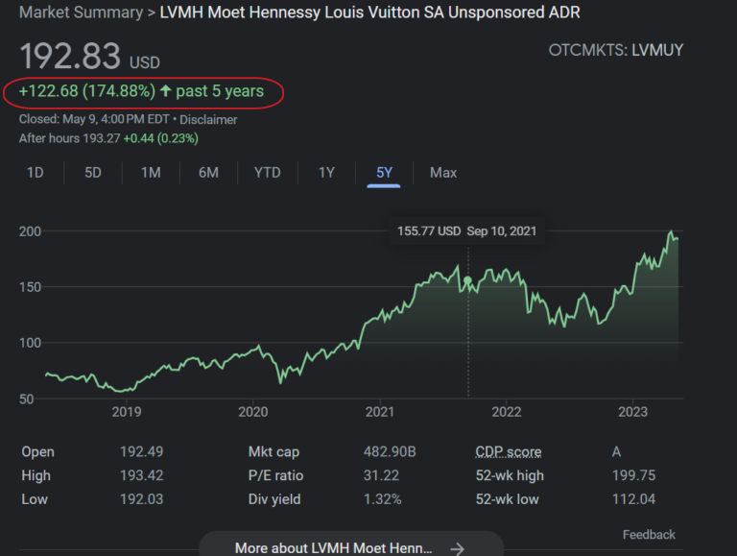Select the 6M time range tab
Image resolution: width=737 pixels, height=556 pixels.
tap(208, 173)
